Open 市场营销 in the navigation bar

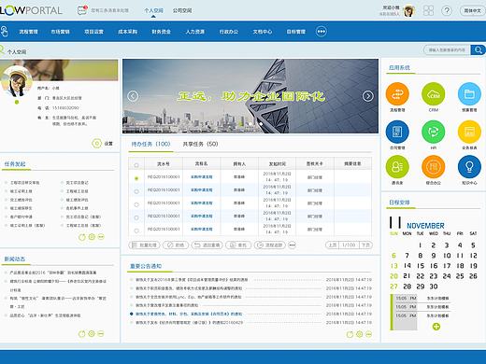[60, 32]
